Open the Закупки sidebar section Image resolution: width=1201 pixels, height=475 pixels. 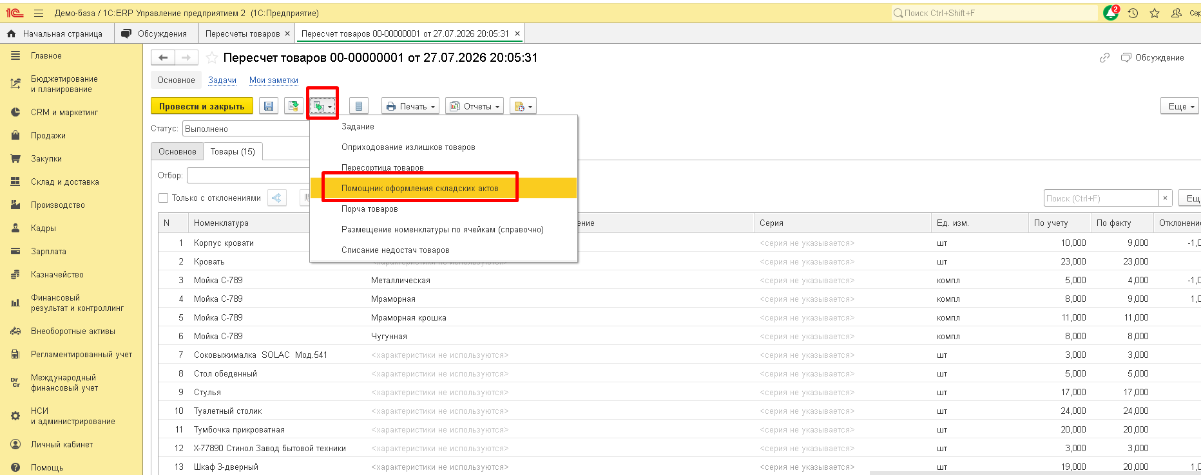pos(46,159)
